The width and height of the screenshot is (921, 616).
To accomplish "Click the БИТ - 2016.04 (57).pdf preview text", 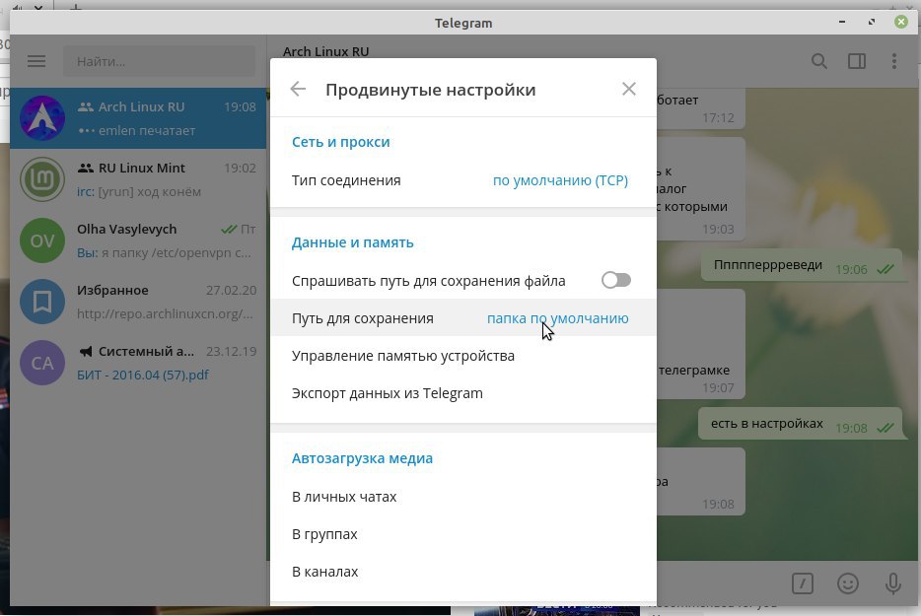I will 143,375.
